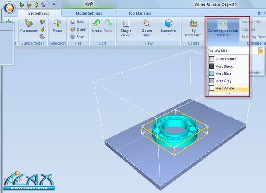Open the Isometric view dropdown
Viewport: 266px width, 193px height.
point(168,27)
